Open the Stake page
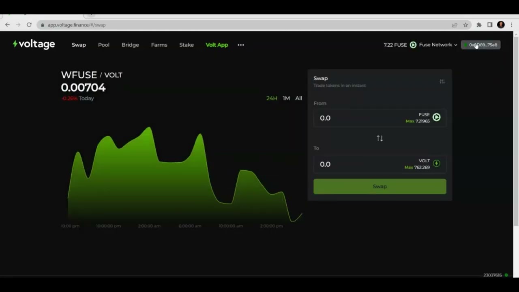519x292 pixels. [x=187, y=45]
